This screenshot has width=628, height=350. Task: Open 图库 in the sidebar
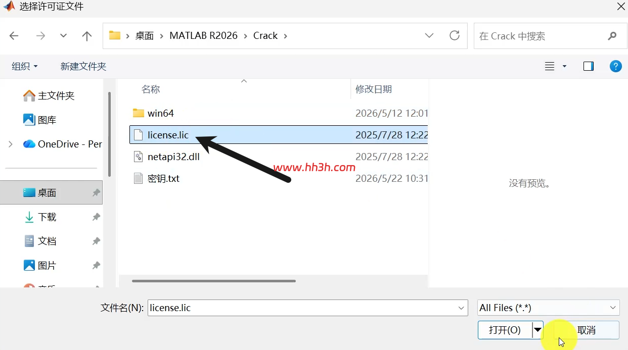click(x=40, y=120)
